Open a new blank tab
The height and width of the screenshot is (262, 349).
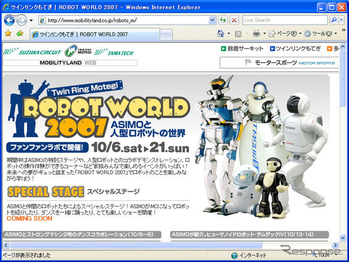pos(166,35)
